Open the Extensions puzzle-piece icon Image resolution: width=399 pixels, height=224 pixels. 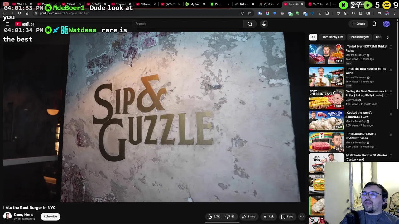tap(327, 13)
